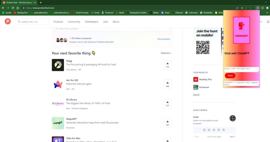Open a new browser tab

41,2
